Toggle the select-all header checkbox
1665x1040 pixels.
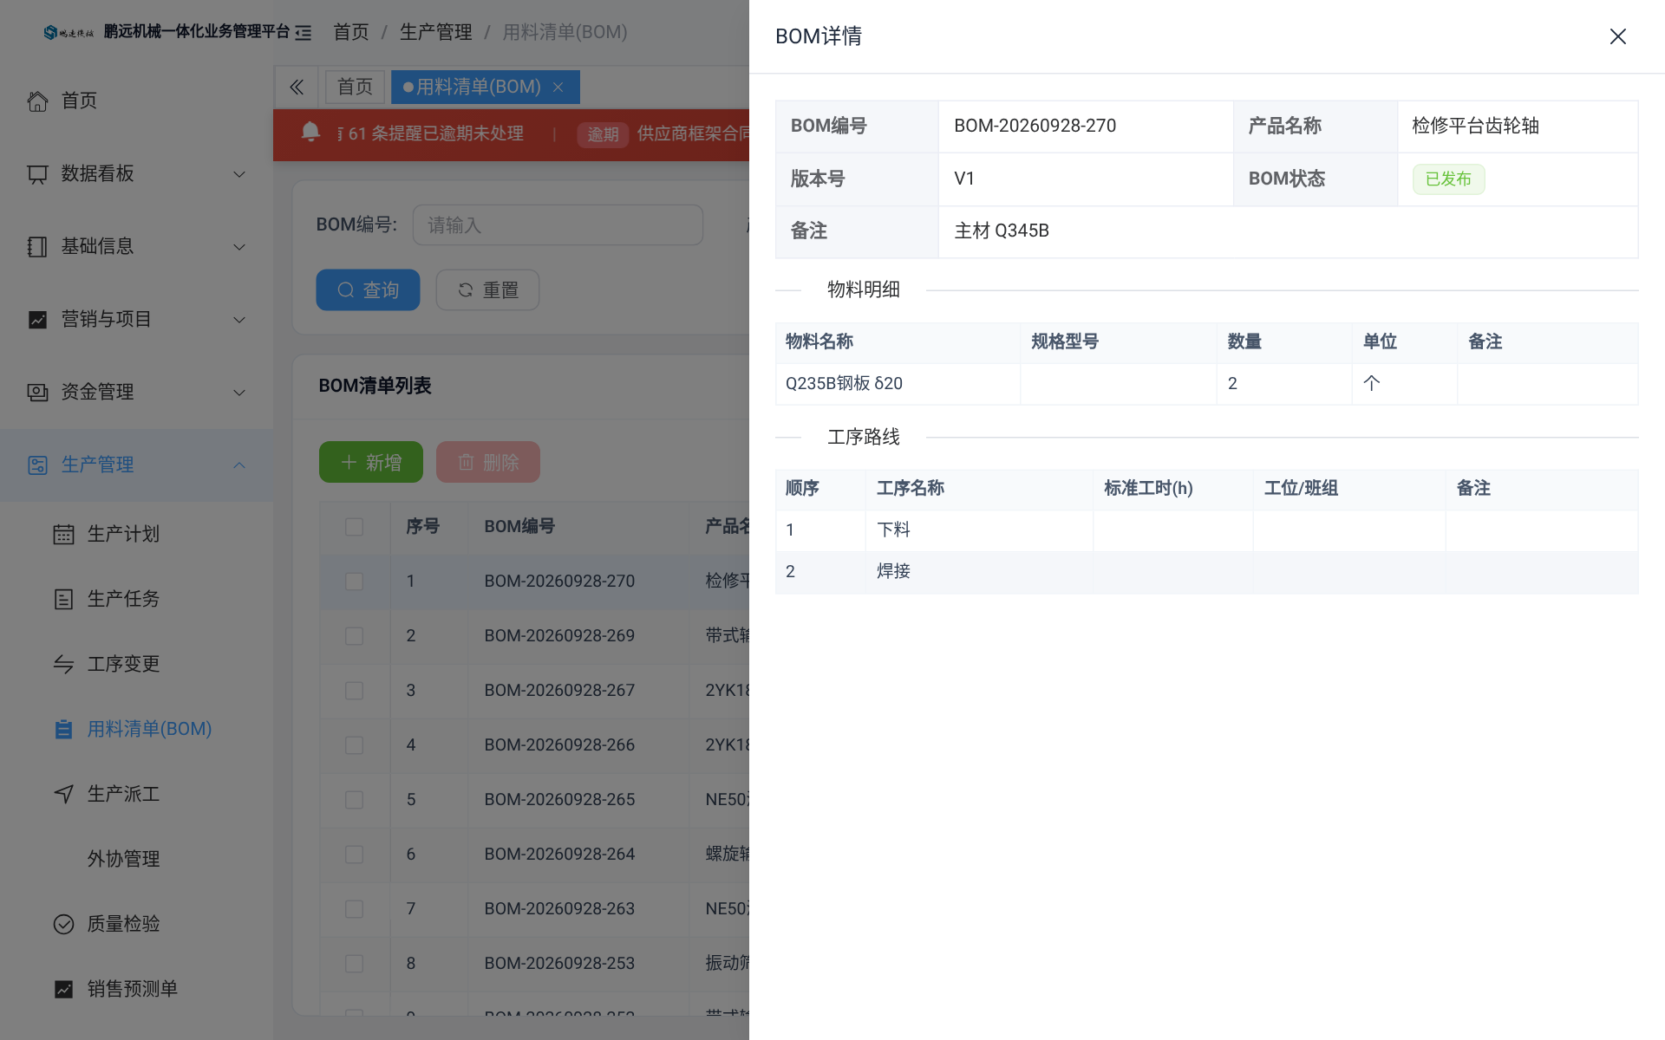pyautogui.click(x=354, y=527)
